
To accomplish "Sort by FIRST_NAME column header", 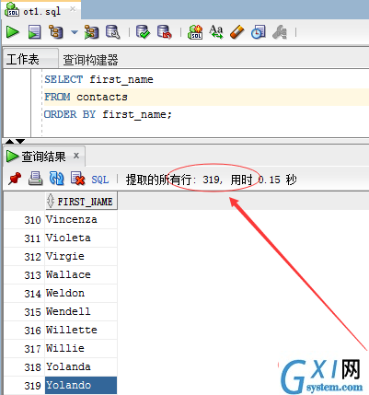I will pos(81,202).
